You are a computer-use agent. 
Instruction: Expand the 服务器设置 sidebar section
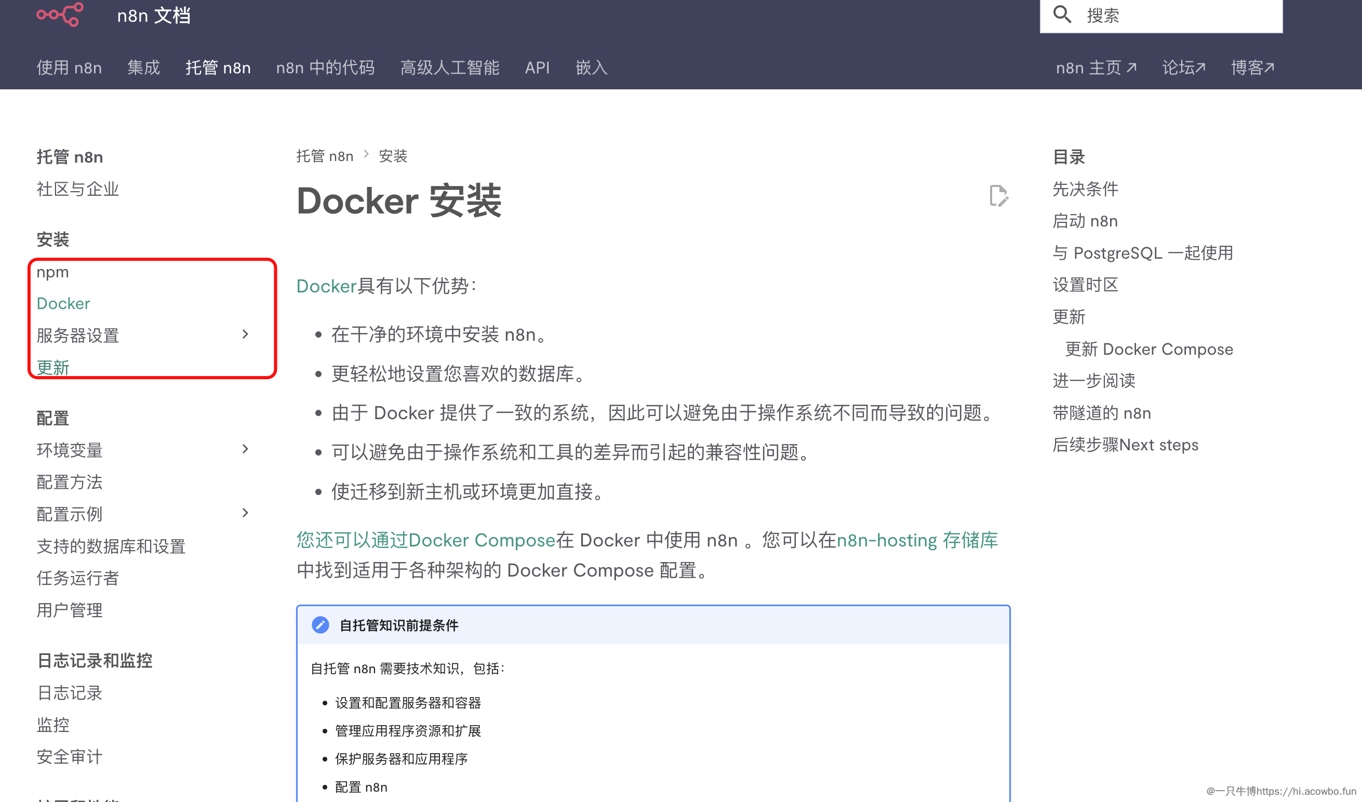pyautogui.click(x=245, y=335)
